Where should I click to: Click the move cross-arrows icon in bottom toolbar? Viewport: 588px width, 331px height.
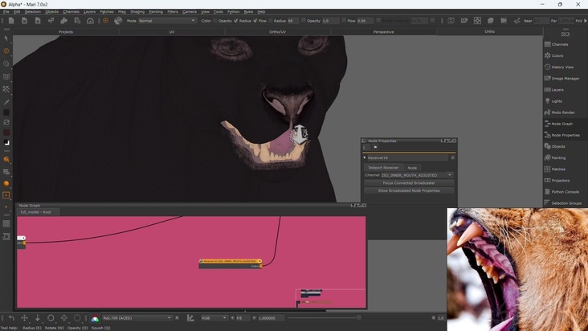[24, 318]
